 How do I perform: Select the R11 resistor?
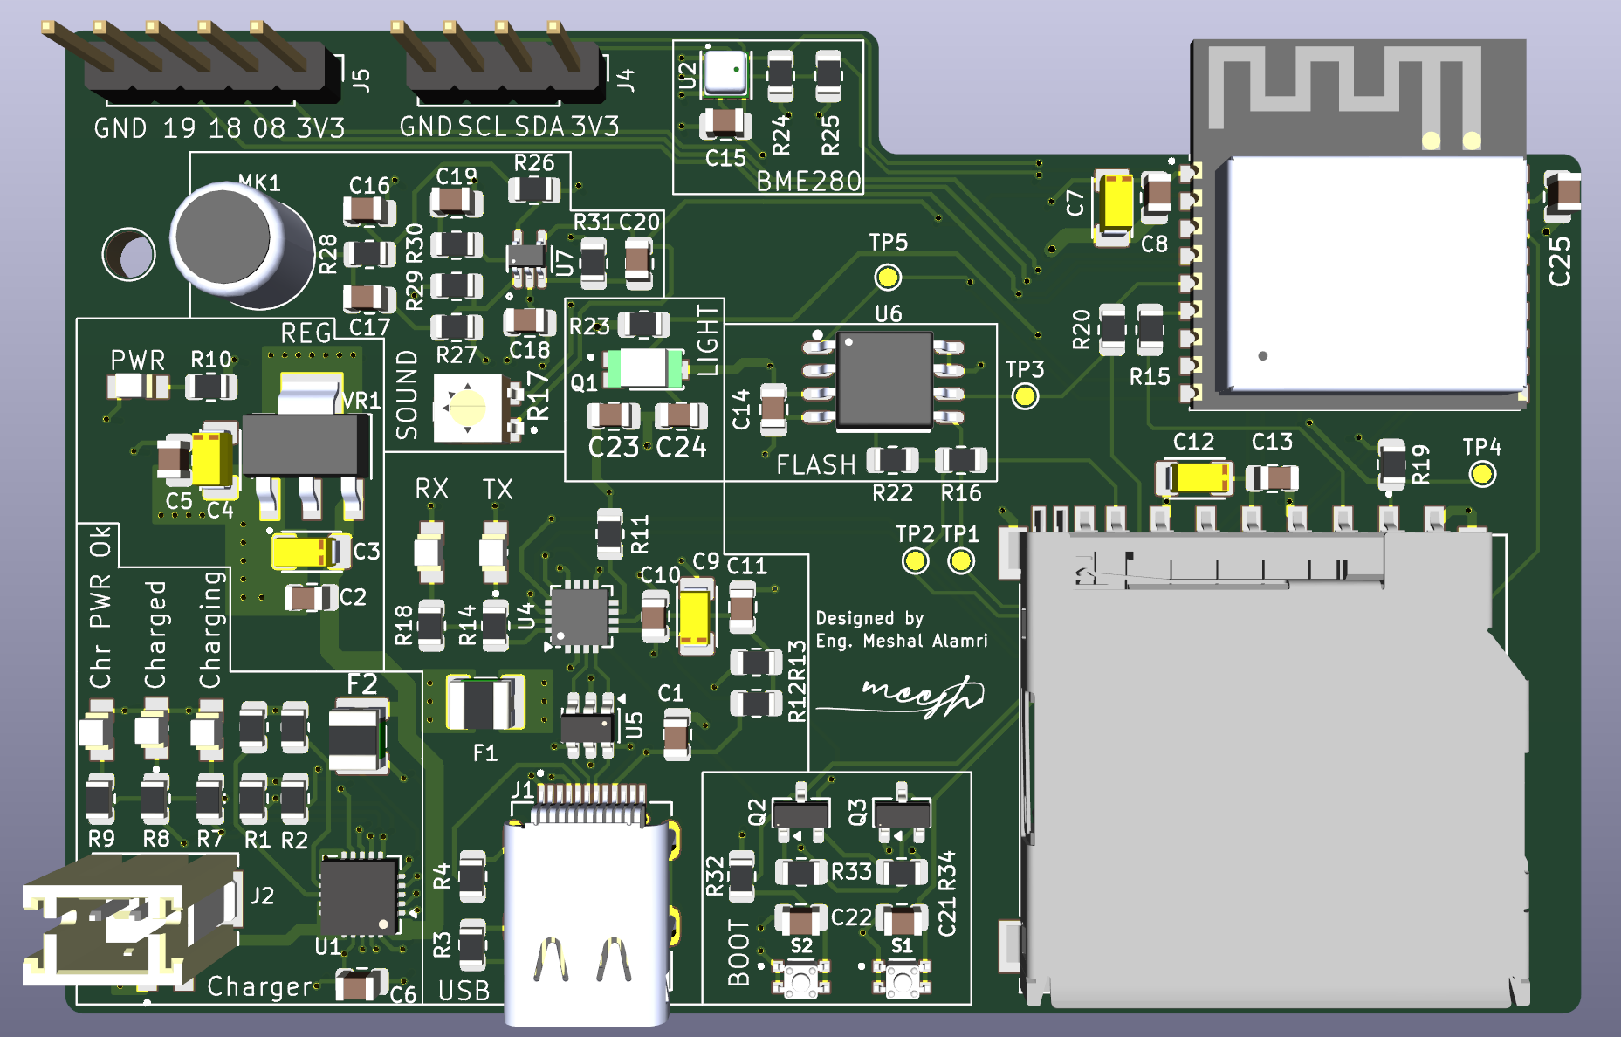[x=609, y=533]
